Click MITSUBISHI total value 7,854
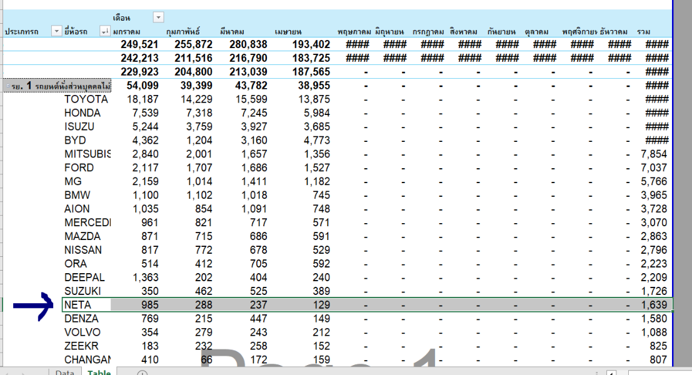692x375 pixels. (654, 154)
